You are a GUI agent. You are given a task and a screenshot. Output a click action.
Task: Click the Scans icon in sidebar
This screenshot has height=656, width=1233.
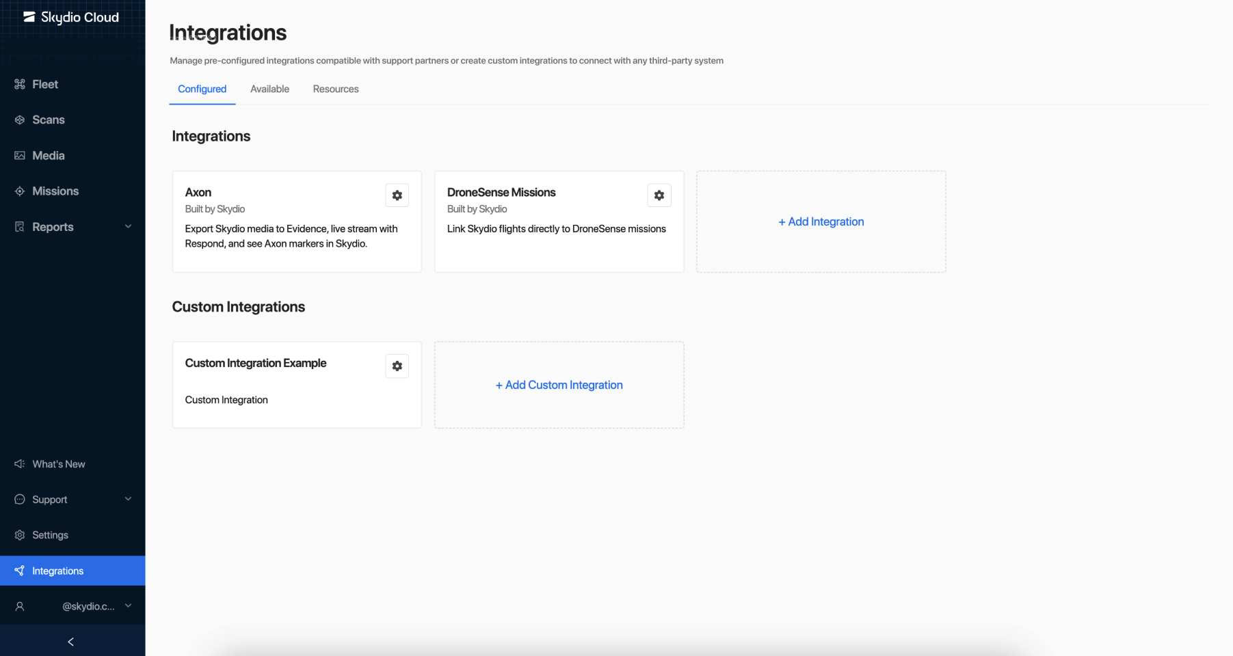pyautogui.click(x=20, y=120)
